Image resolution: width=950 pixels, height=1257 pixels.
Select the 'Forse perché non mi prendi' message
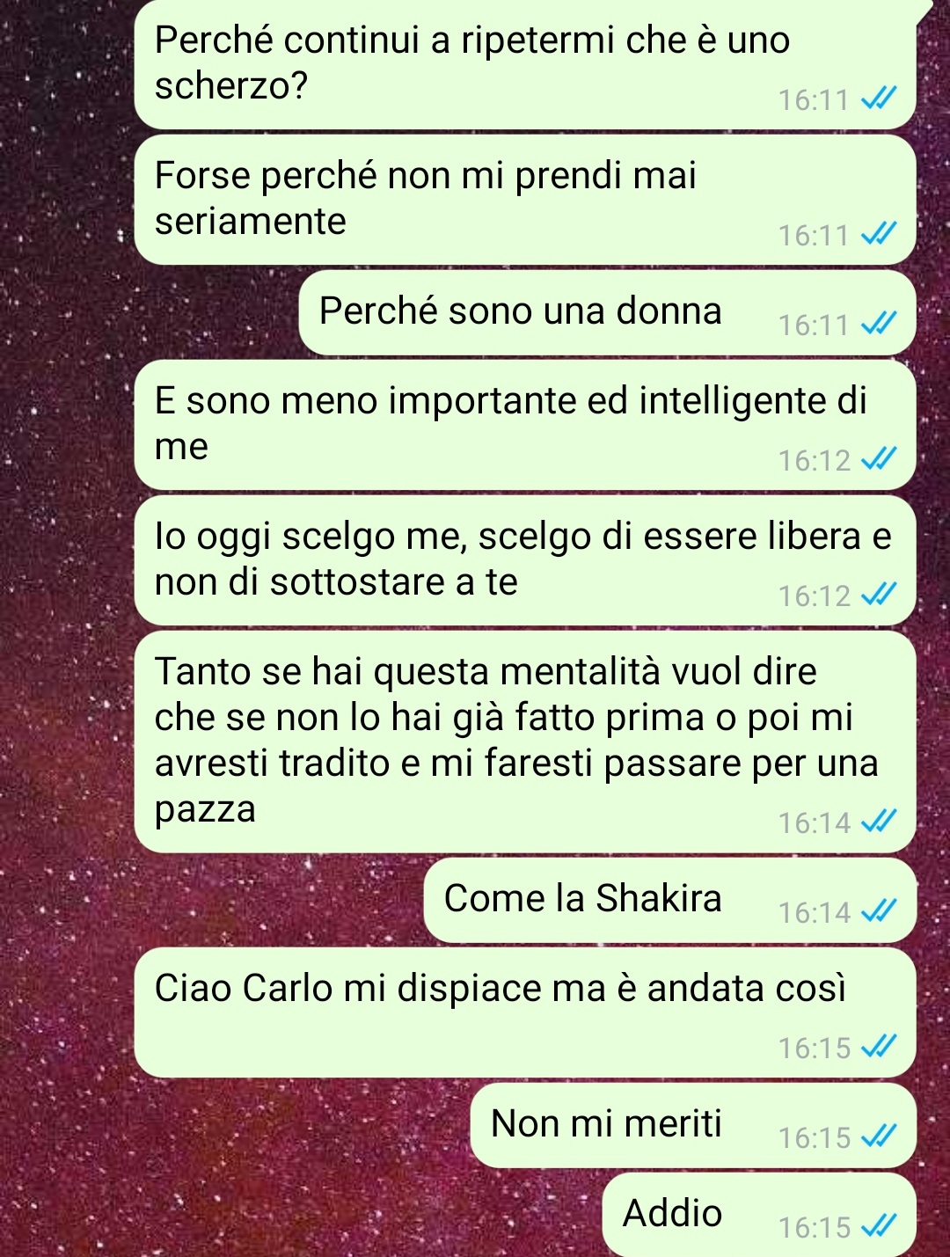525,200
